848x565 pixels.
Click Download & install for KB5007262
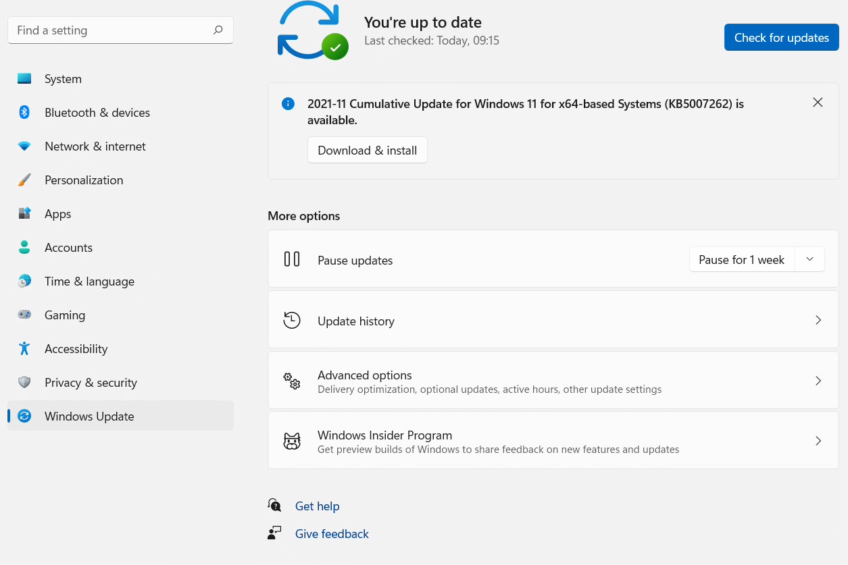pos(367,150)
